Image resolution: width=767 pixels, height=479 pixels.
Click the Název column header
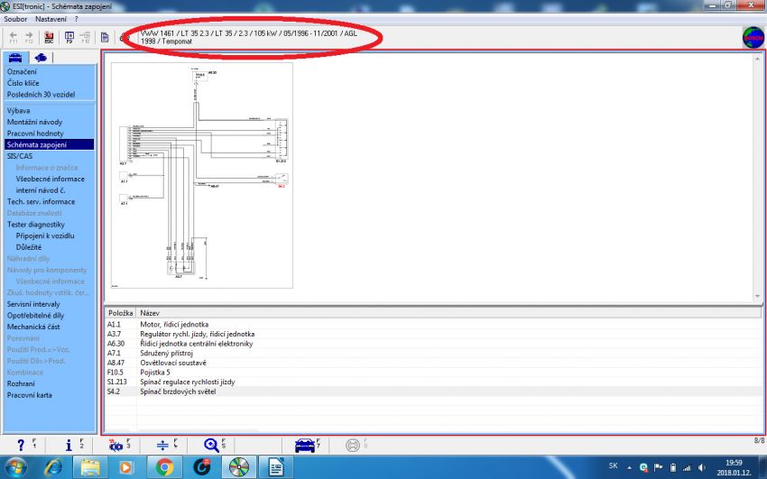coord(449,313)
